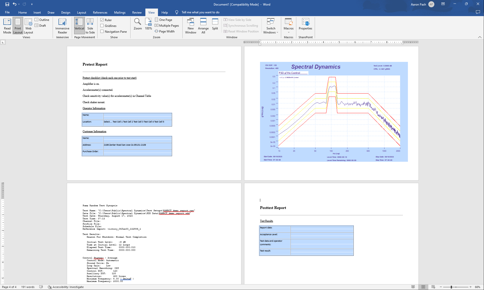Open the Undo history dropdown arrow

coord(19,4)
